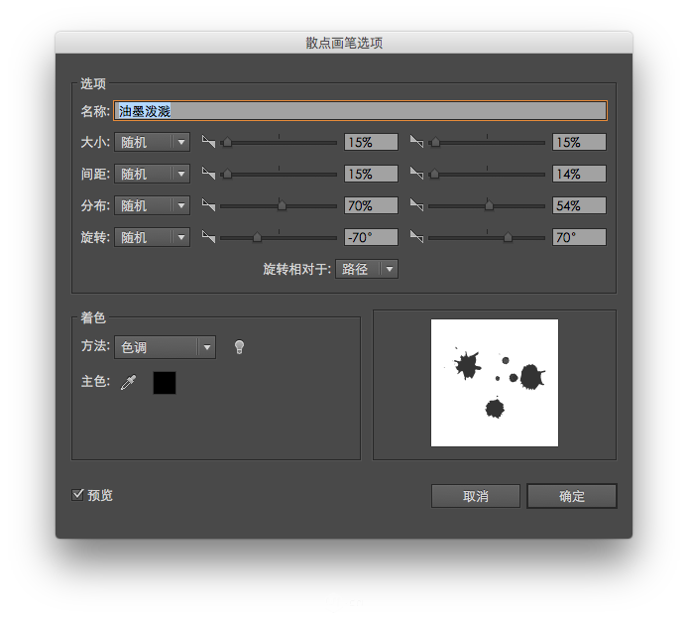Click the 旋转 maximum 70° value field
Screen dimensions: 688x618
579,237
